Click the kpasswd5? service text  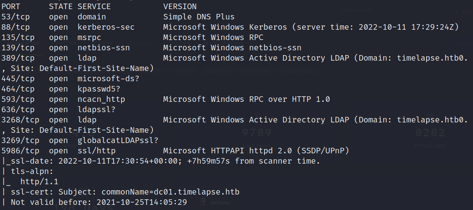(98, 89)
